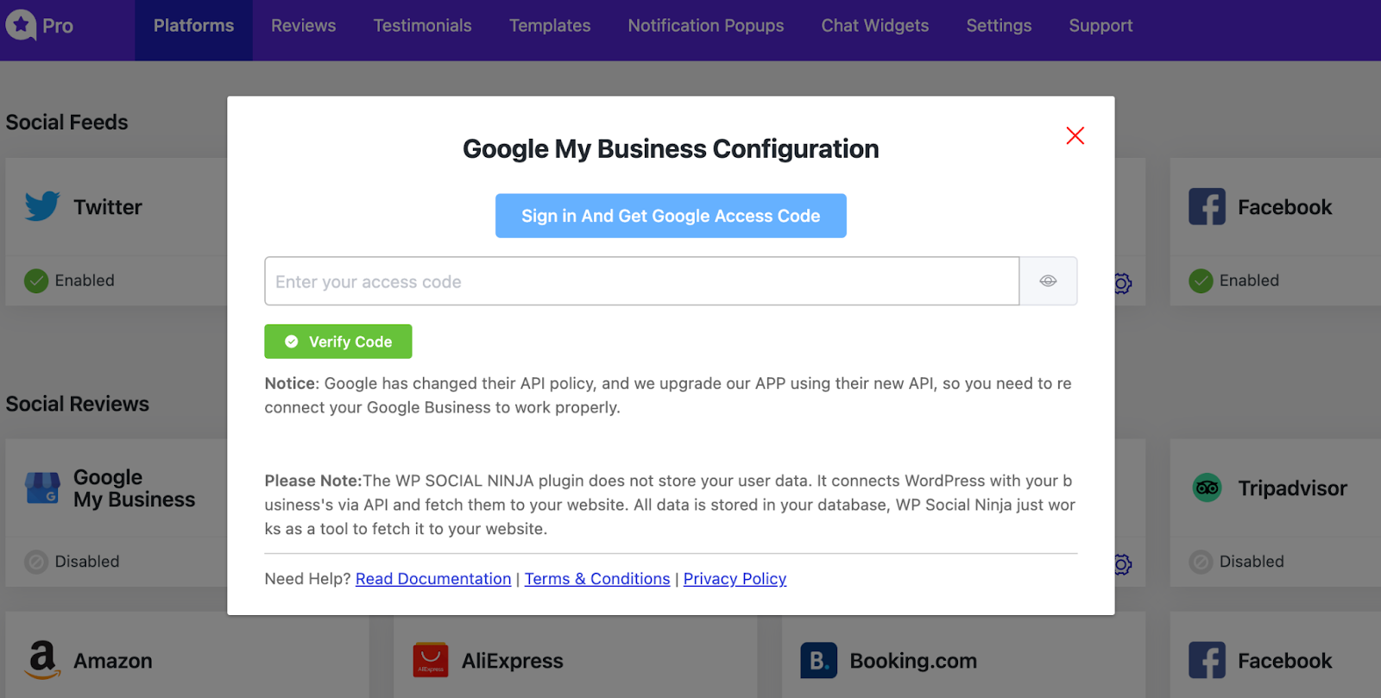The height and width of the screenshot is (698, 1381).
Task: Click the AliExpress logo icon
Action: 431,660
